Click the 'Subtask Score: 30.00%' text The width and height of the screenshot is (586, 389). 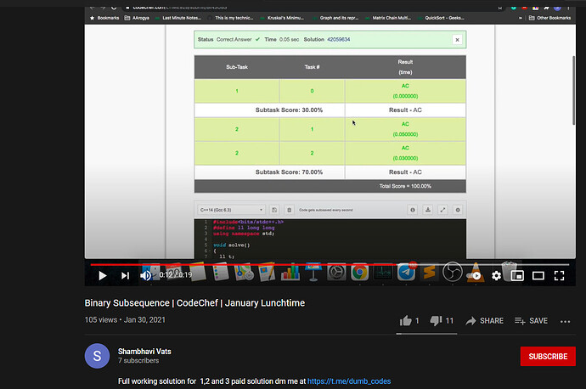click(289, 110)
